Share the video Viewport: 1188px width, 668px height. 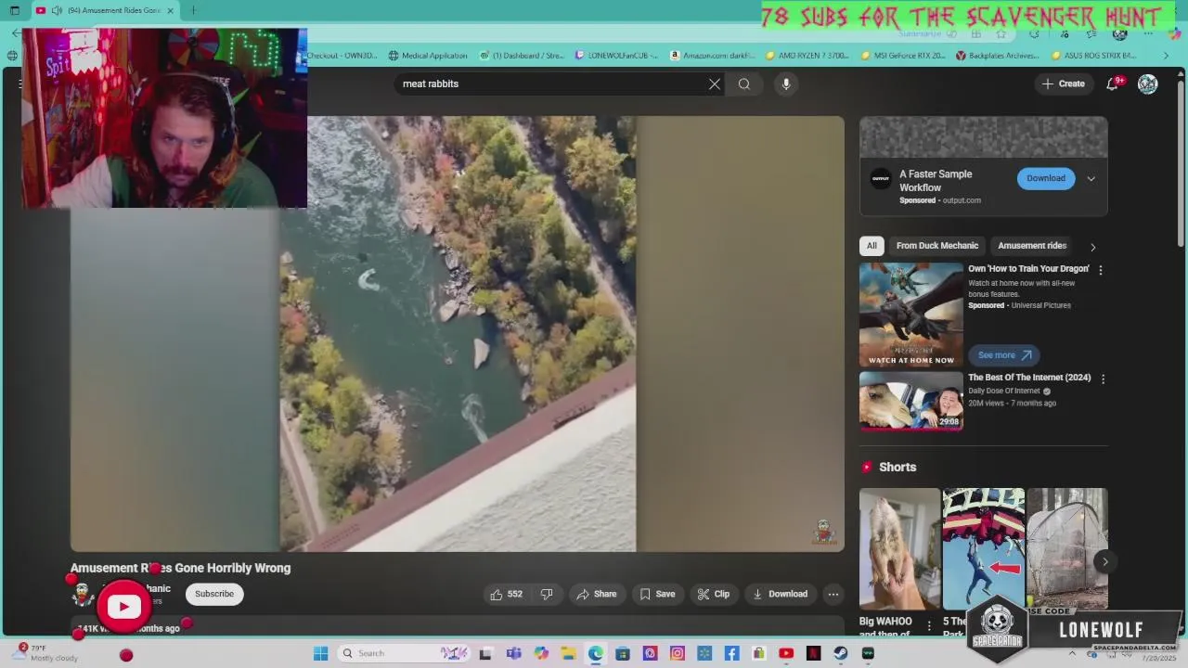pyautogui.click(x=596, y=594)
